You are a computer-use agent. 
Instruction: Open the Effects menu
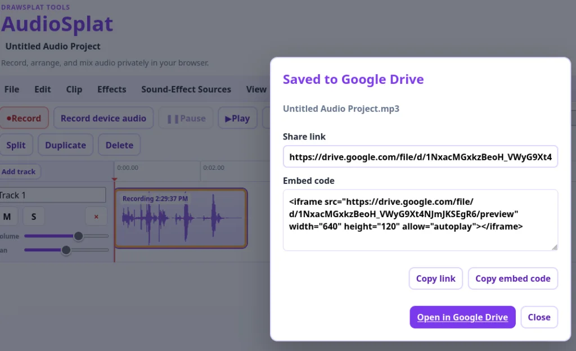point(112,89)
